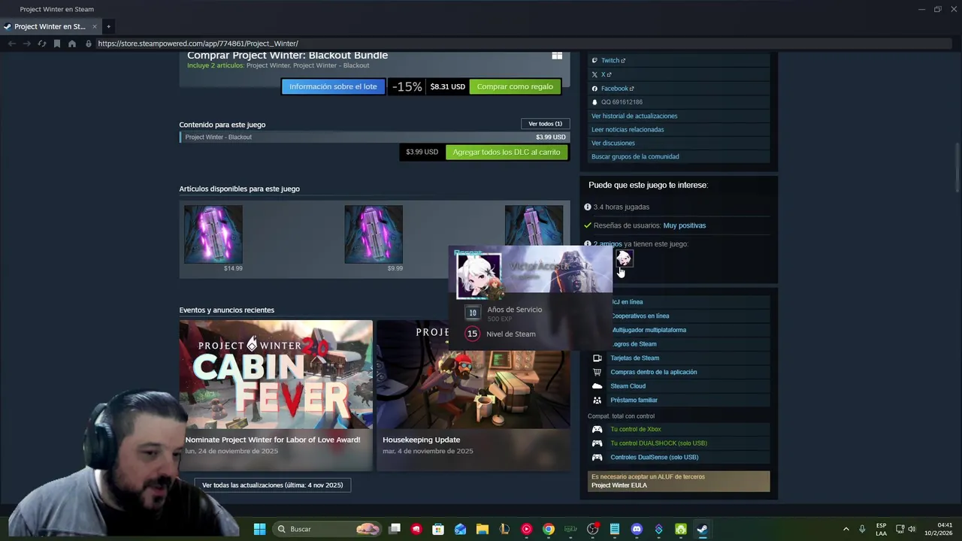
Task: Click Ver todos (1) DLC button
Action: click(x=545, y=124)
